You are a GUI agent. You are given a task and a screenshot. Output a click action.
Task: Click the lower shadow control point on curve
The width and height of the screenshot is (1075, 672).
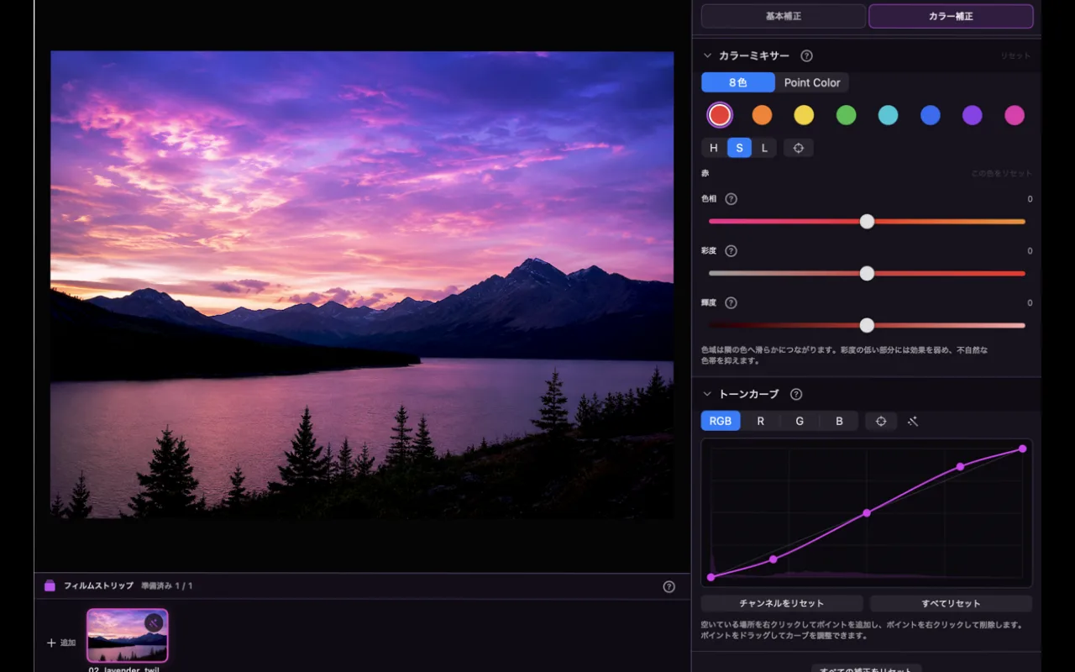(773, 559)
